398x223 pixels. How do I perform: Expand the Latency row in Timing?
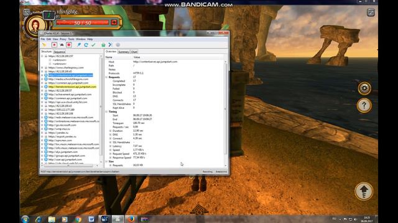click(111, 146)
